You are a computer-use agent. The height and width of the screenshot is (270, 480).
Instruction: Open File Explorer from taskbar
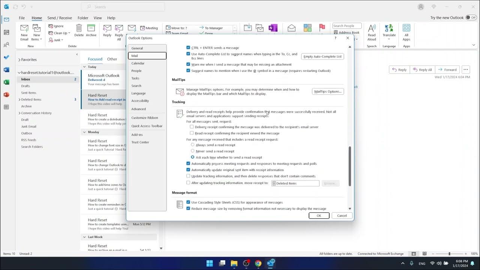click(x=234, y=263)
